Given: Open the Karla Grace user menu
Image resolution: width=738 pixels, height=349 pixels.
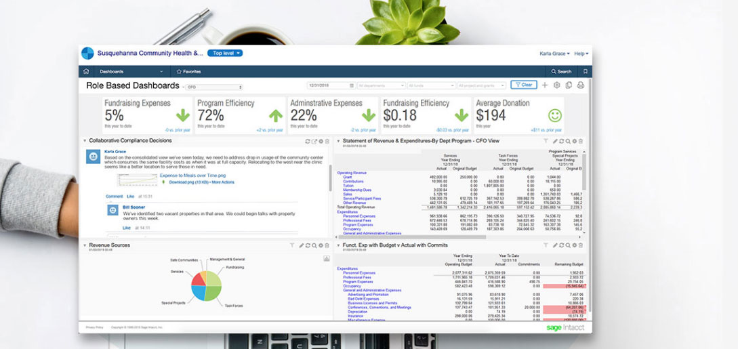Looking at the screenshot, I should pos(554,54).
